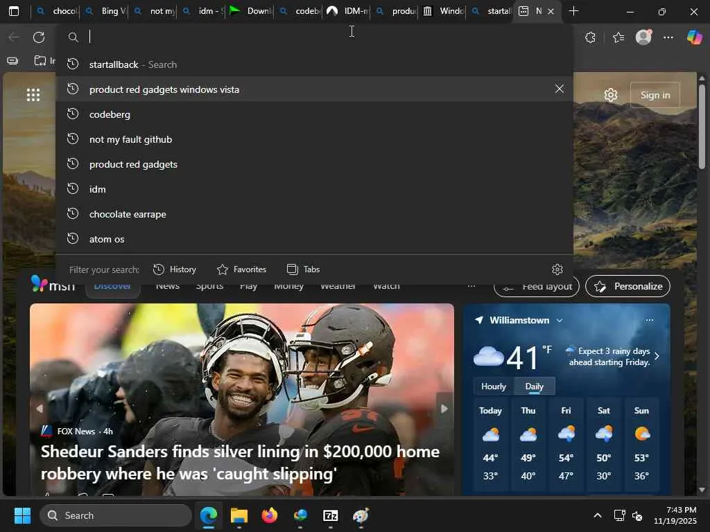710x532 pixels.
Task: Select the 'startallback' search suggestion
Action: coord(314,64)
